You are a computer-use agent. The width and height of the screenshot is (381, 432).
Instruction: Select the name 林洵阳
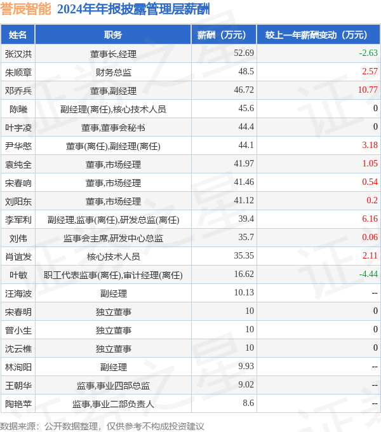[18, 367]
